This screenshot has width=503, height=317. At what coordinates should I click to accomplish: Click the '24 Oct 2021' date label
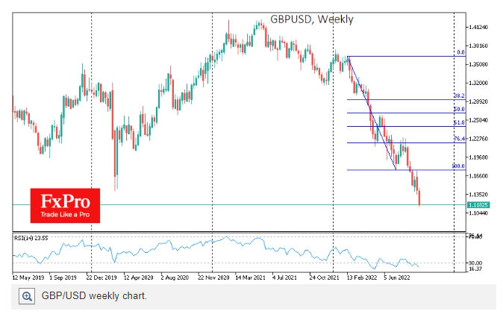point(324,277)
